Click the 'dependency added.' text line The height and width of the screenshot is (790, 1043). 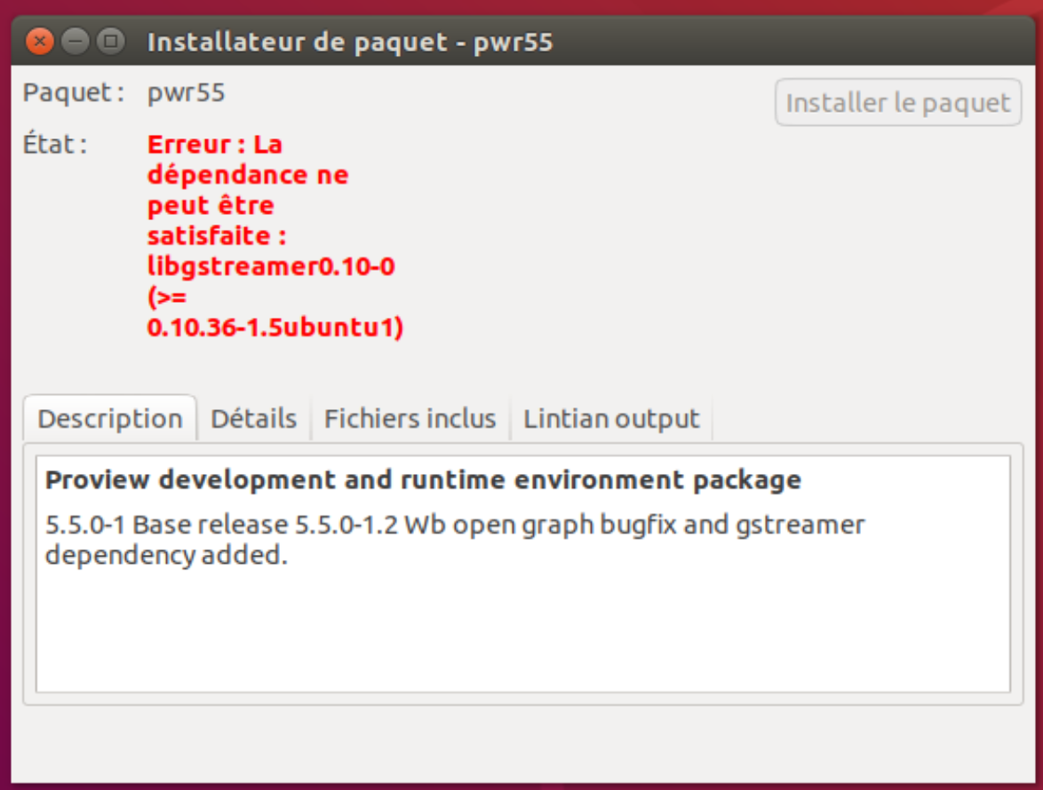[x=166, y=556]
